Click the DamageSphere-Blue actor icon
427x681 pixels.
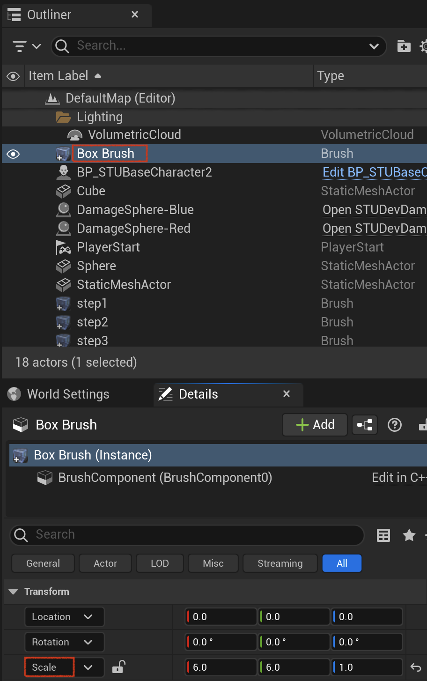[63, 210]
